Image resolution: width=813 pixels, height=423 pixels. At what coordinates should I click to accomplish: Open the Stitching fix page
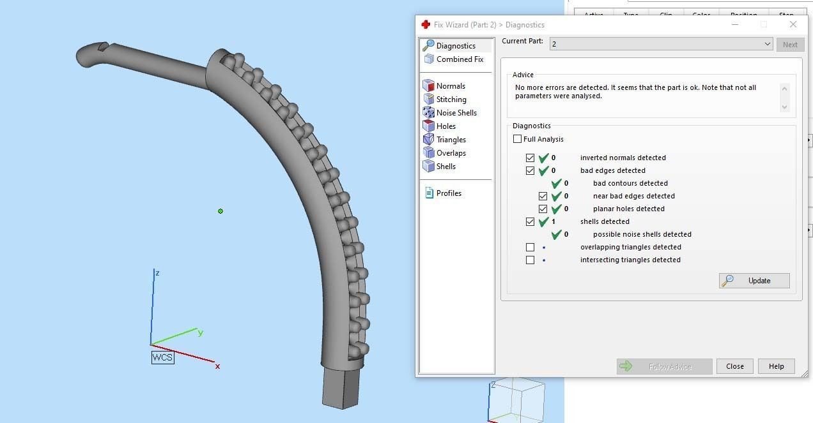point(445,100)
